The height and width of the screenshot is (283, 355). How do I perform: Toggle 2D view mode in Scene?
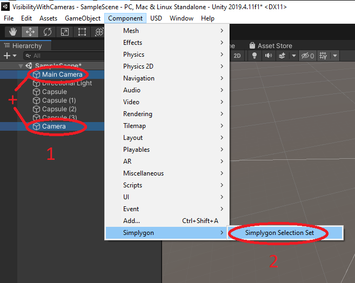pyautogui.click(x=237, y=56)
